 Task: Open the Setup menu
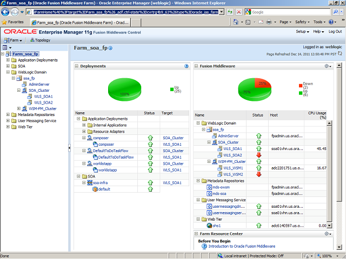point(302,32)
